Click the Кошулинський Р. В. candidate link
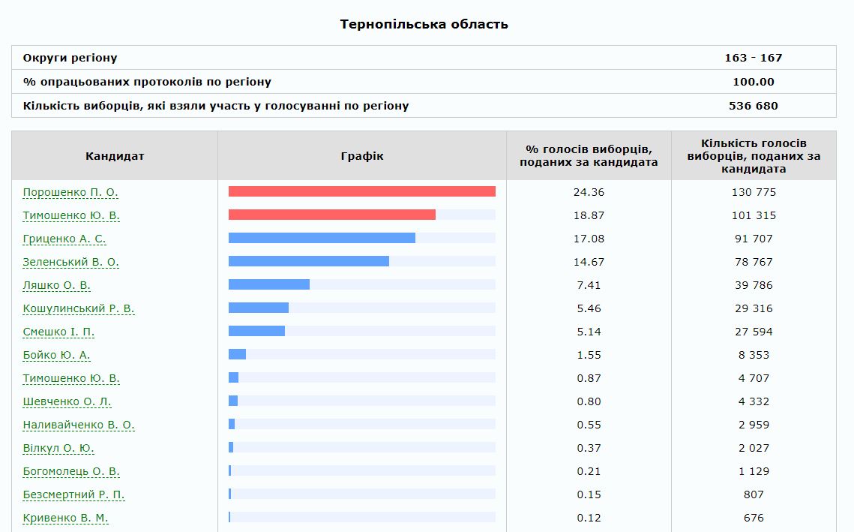The width and height of the screenshot is (854, 532). pyautogui.click(x=79, y=308)
